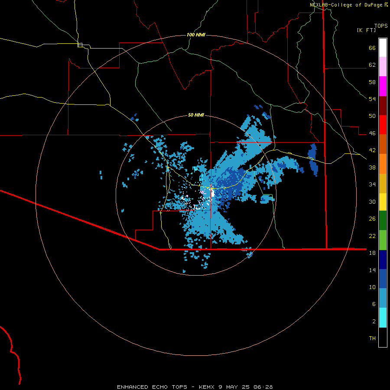
Task: Click the '100 NMI' range ring label
Action: [196, 35]
